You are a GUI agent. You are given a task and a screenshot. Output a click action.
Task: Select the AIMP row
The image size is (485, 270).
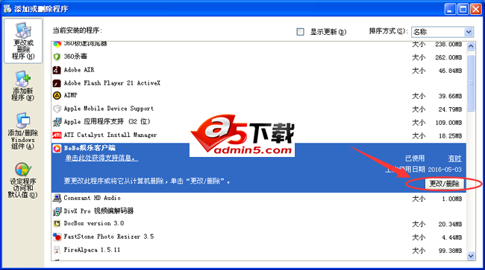pos(259,95)
